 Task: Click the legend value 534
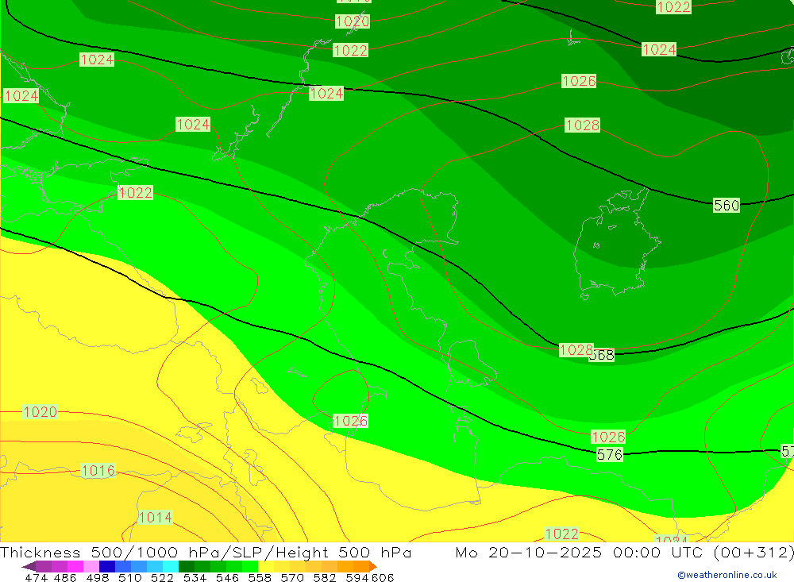[x=195, y=577]
